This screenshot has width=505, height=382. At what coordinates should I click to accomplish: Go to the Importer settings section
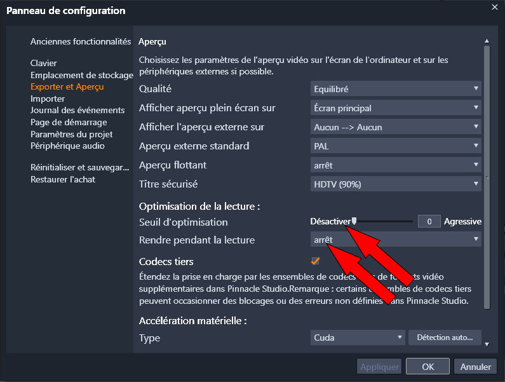coord(48,99)
